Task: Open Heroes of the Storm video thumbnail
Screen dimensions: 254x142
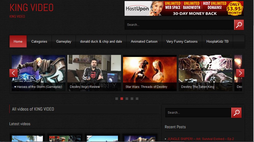Action: coord(38,73)
